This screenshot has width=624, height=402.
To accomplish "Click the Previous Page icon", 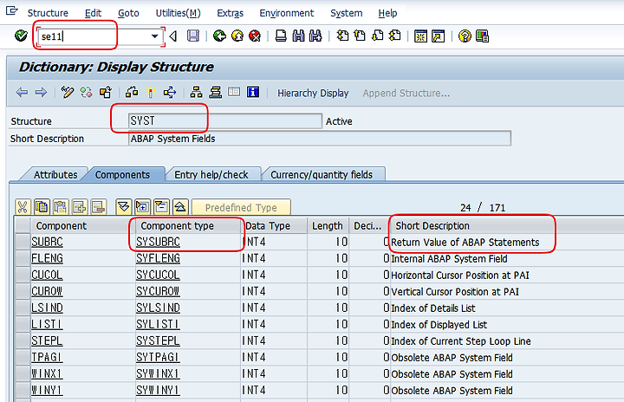I will [x=360, y=36].
